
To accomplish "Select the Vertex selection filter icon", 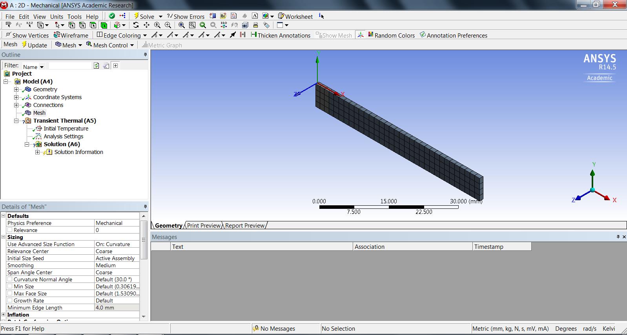I will [x=72, y=25].
